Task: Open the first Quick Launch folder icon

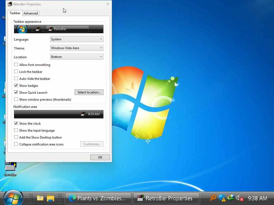Action: (40, 198)
